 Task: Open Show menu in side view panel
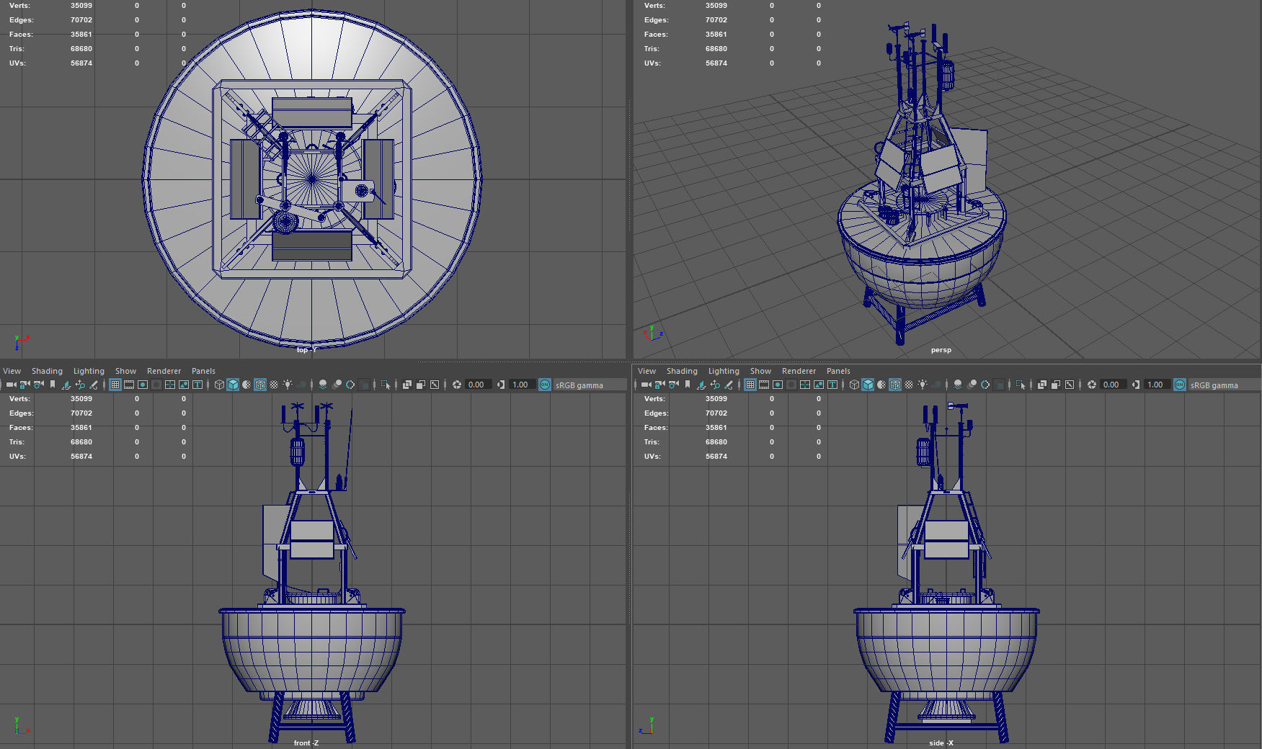(760, 371)
